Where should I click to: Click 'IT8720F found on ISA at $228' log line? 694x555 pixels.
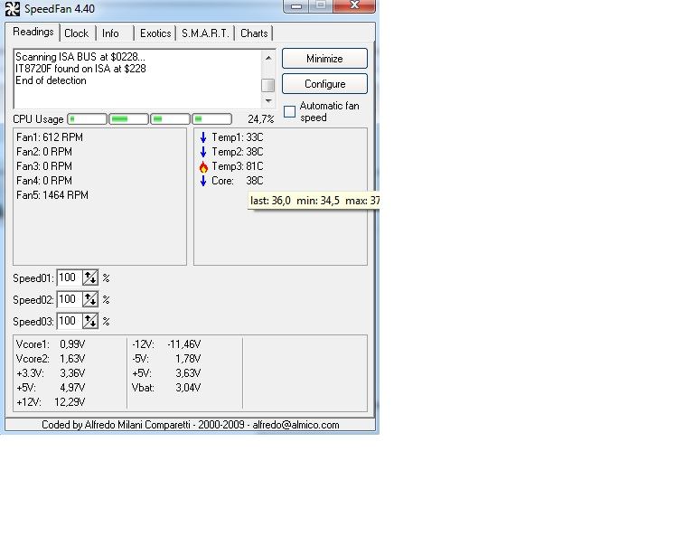click(80, 69)
